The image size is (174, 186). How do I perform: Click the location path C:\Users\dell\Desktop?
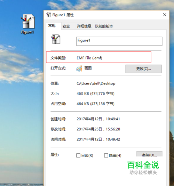point(96,83)
